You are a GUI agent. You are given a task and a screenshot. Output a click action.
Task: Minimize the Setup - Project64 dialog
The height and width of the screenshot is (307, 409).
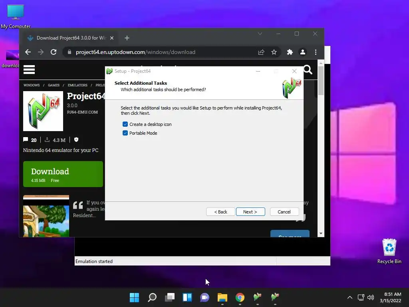[x=258, y=71]
